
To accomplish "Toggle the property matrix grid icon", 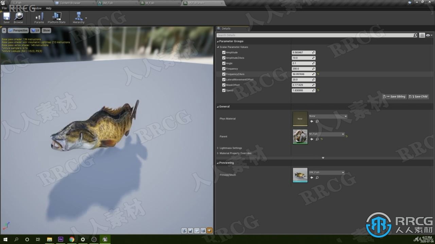I will tap(422, 35).
